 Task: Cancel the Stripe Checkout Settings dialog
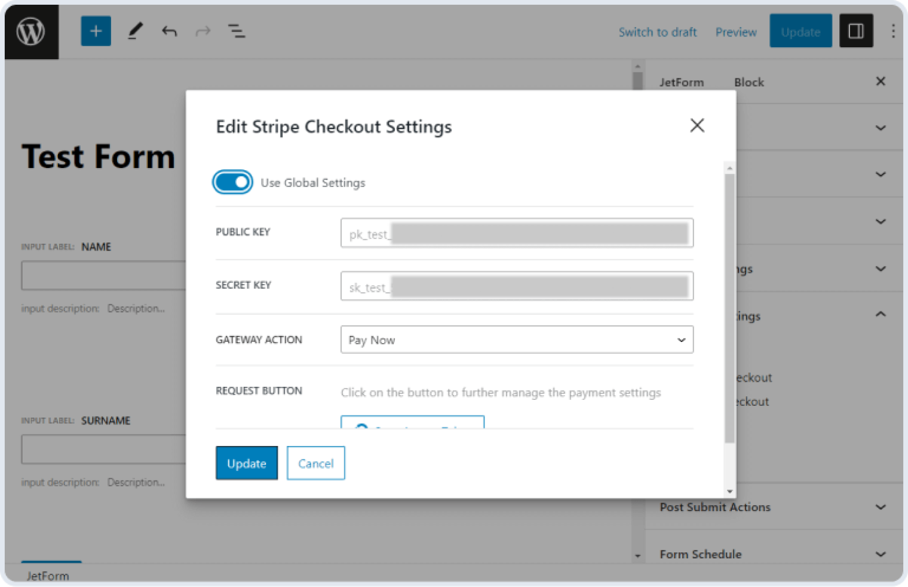click(x=315, y=463)
